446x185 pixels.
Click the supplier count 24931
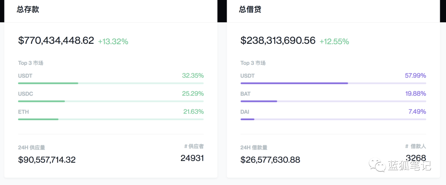click(192, 158)
